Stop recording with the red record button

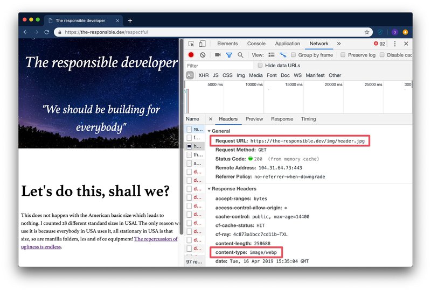click(x=191, y=55)
